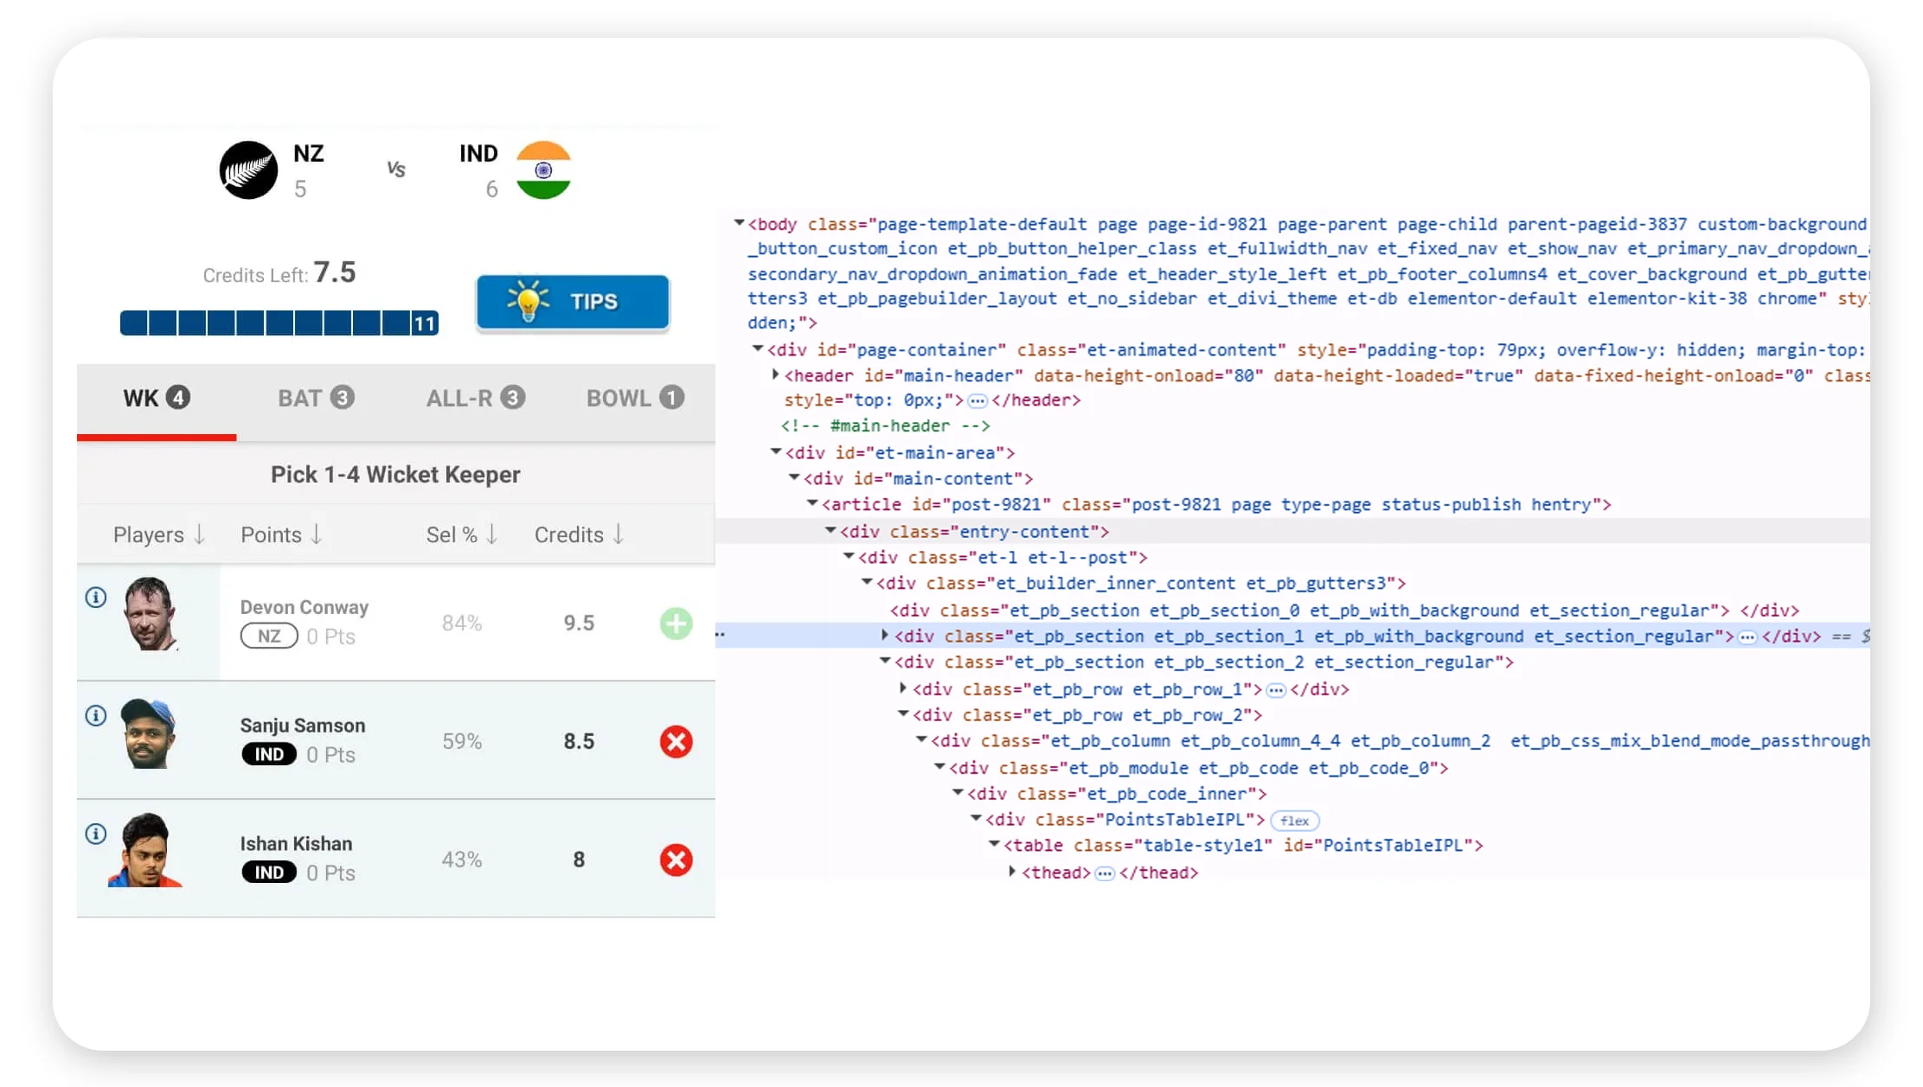Click ellipsis inside the header element
Screen dimensions: 1923x1087
coord(977,401)
